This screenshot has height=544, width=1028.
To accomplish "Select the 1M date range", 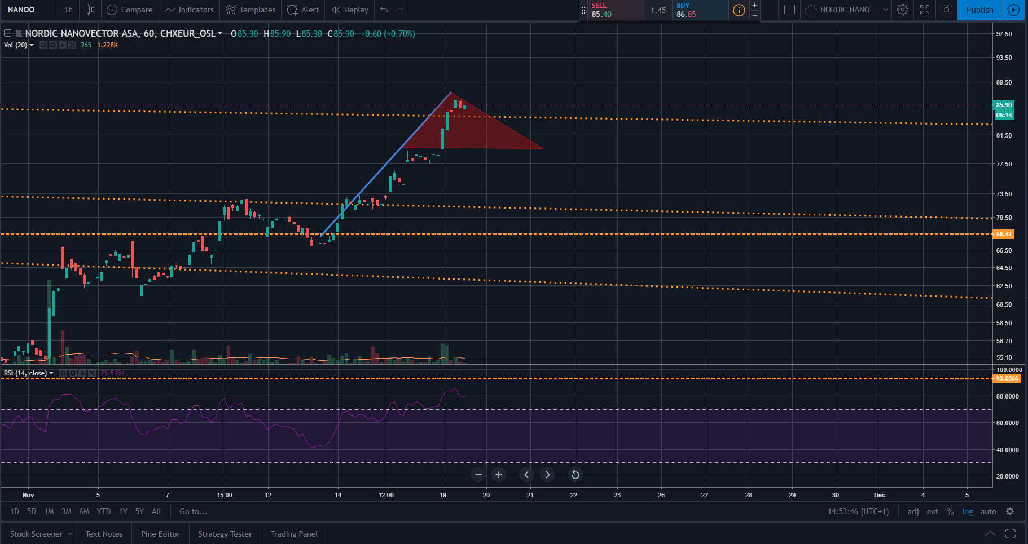I will coord(49,511).
